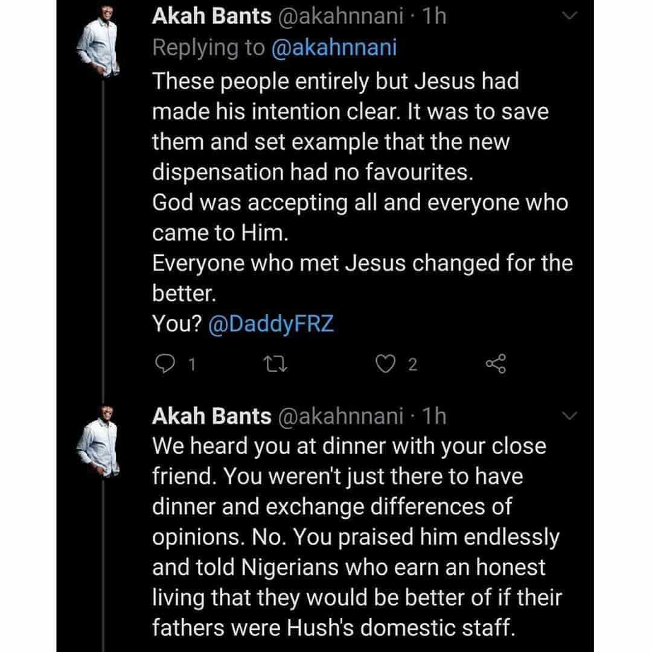Open the share icon on first tweet
This screenshot has height=652, width=652.
point(495,364)
